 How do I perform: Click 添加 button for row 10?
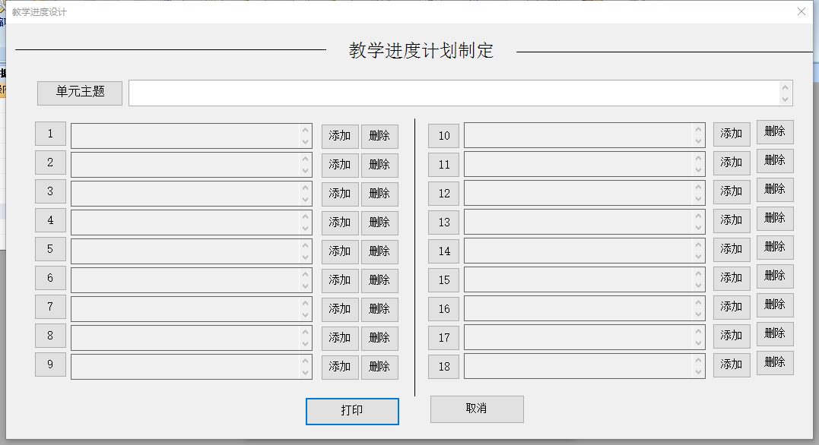coord(732,134)
